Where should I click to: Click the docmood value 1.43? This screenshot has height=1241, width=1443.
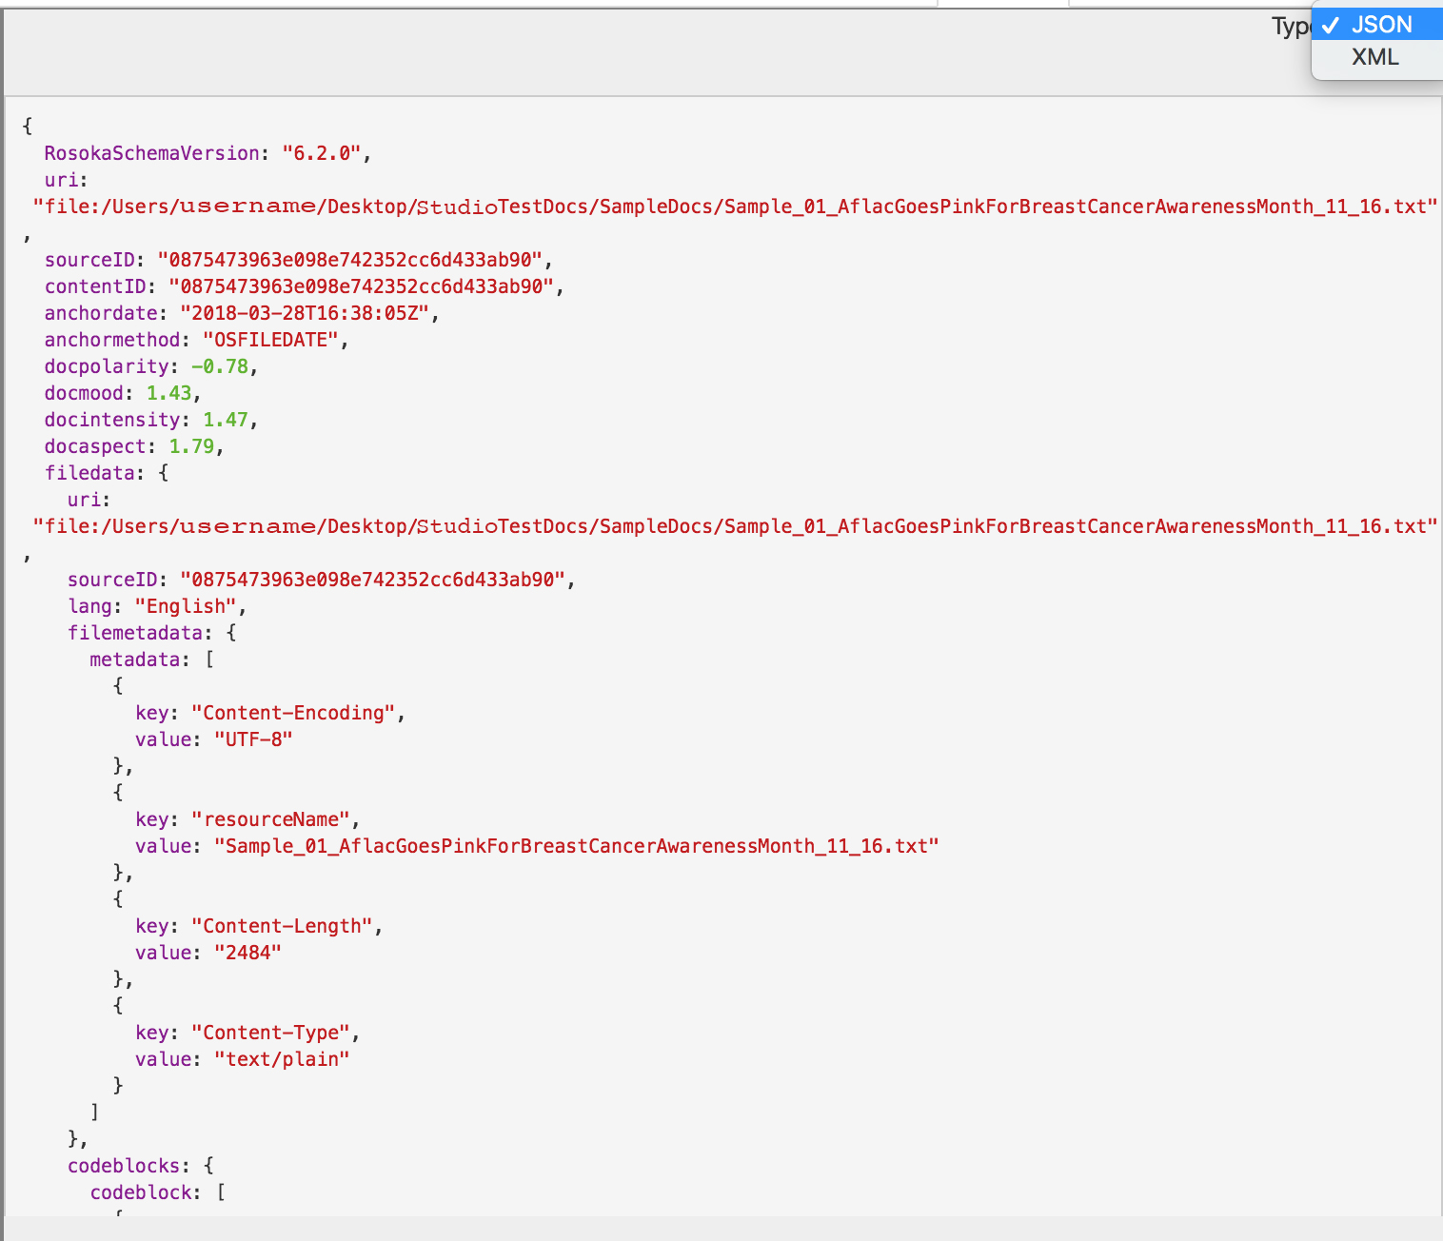coord(168,393)
